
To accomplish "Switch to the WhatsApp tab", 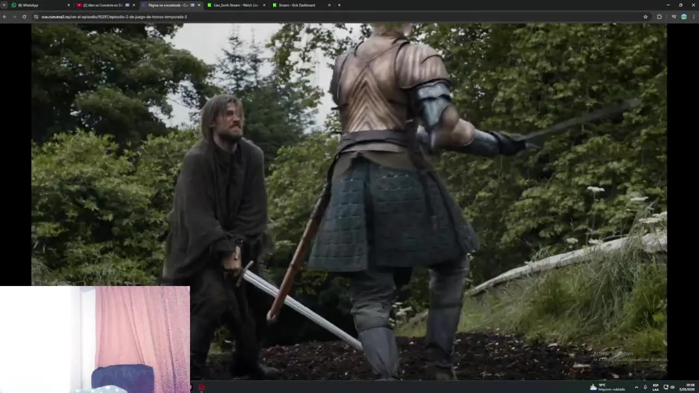I will pyautogui.click(x=41, y=5).
